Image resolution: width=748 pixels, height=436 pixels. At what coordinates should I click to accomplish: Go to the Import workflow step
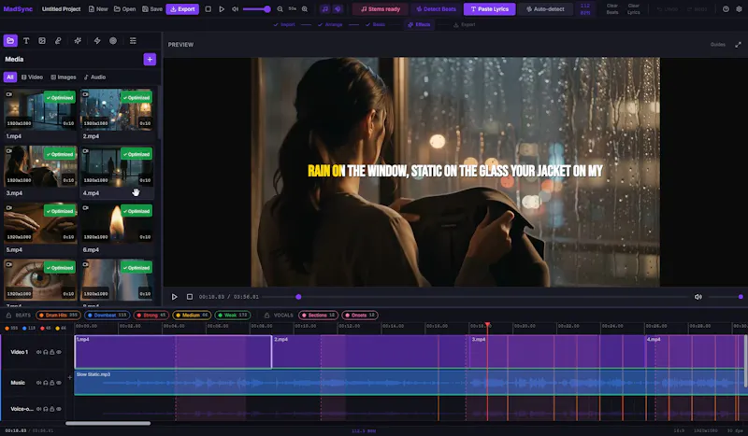point(284,25)
